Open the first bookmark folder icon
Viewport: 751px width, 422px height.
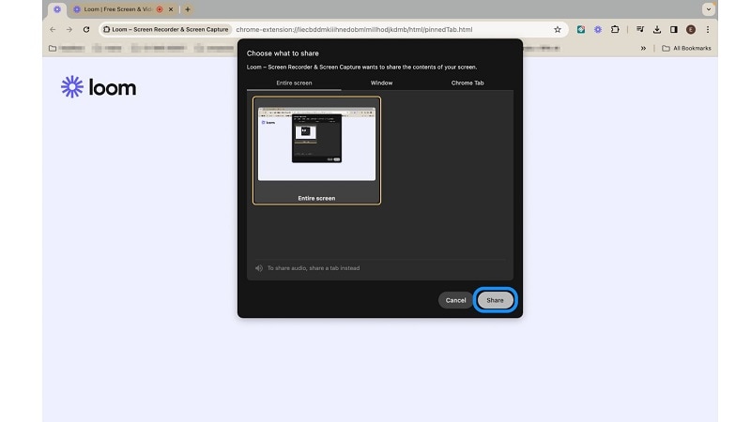[x=53, y=49]
